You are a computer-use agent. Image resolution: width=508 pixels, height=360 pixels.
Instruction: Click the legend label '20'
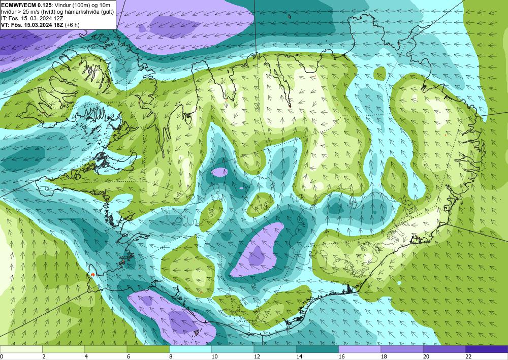click(426, 356)
